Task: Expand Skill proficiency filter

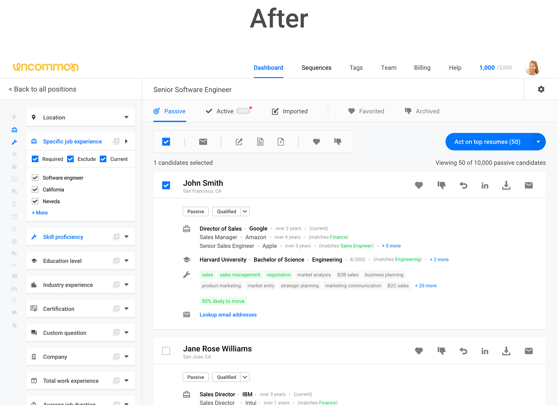Action: (126, 237)
